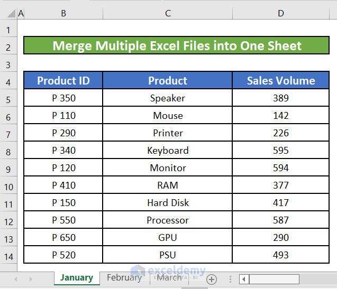
Task: Select the cell containing Keyboard
Action: pyautogui.click(x=168, y=151)
